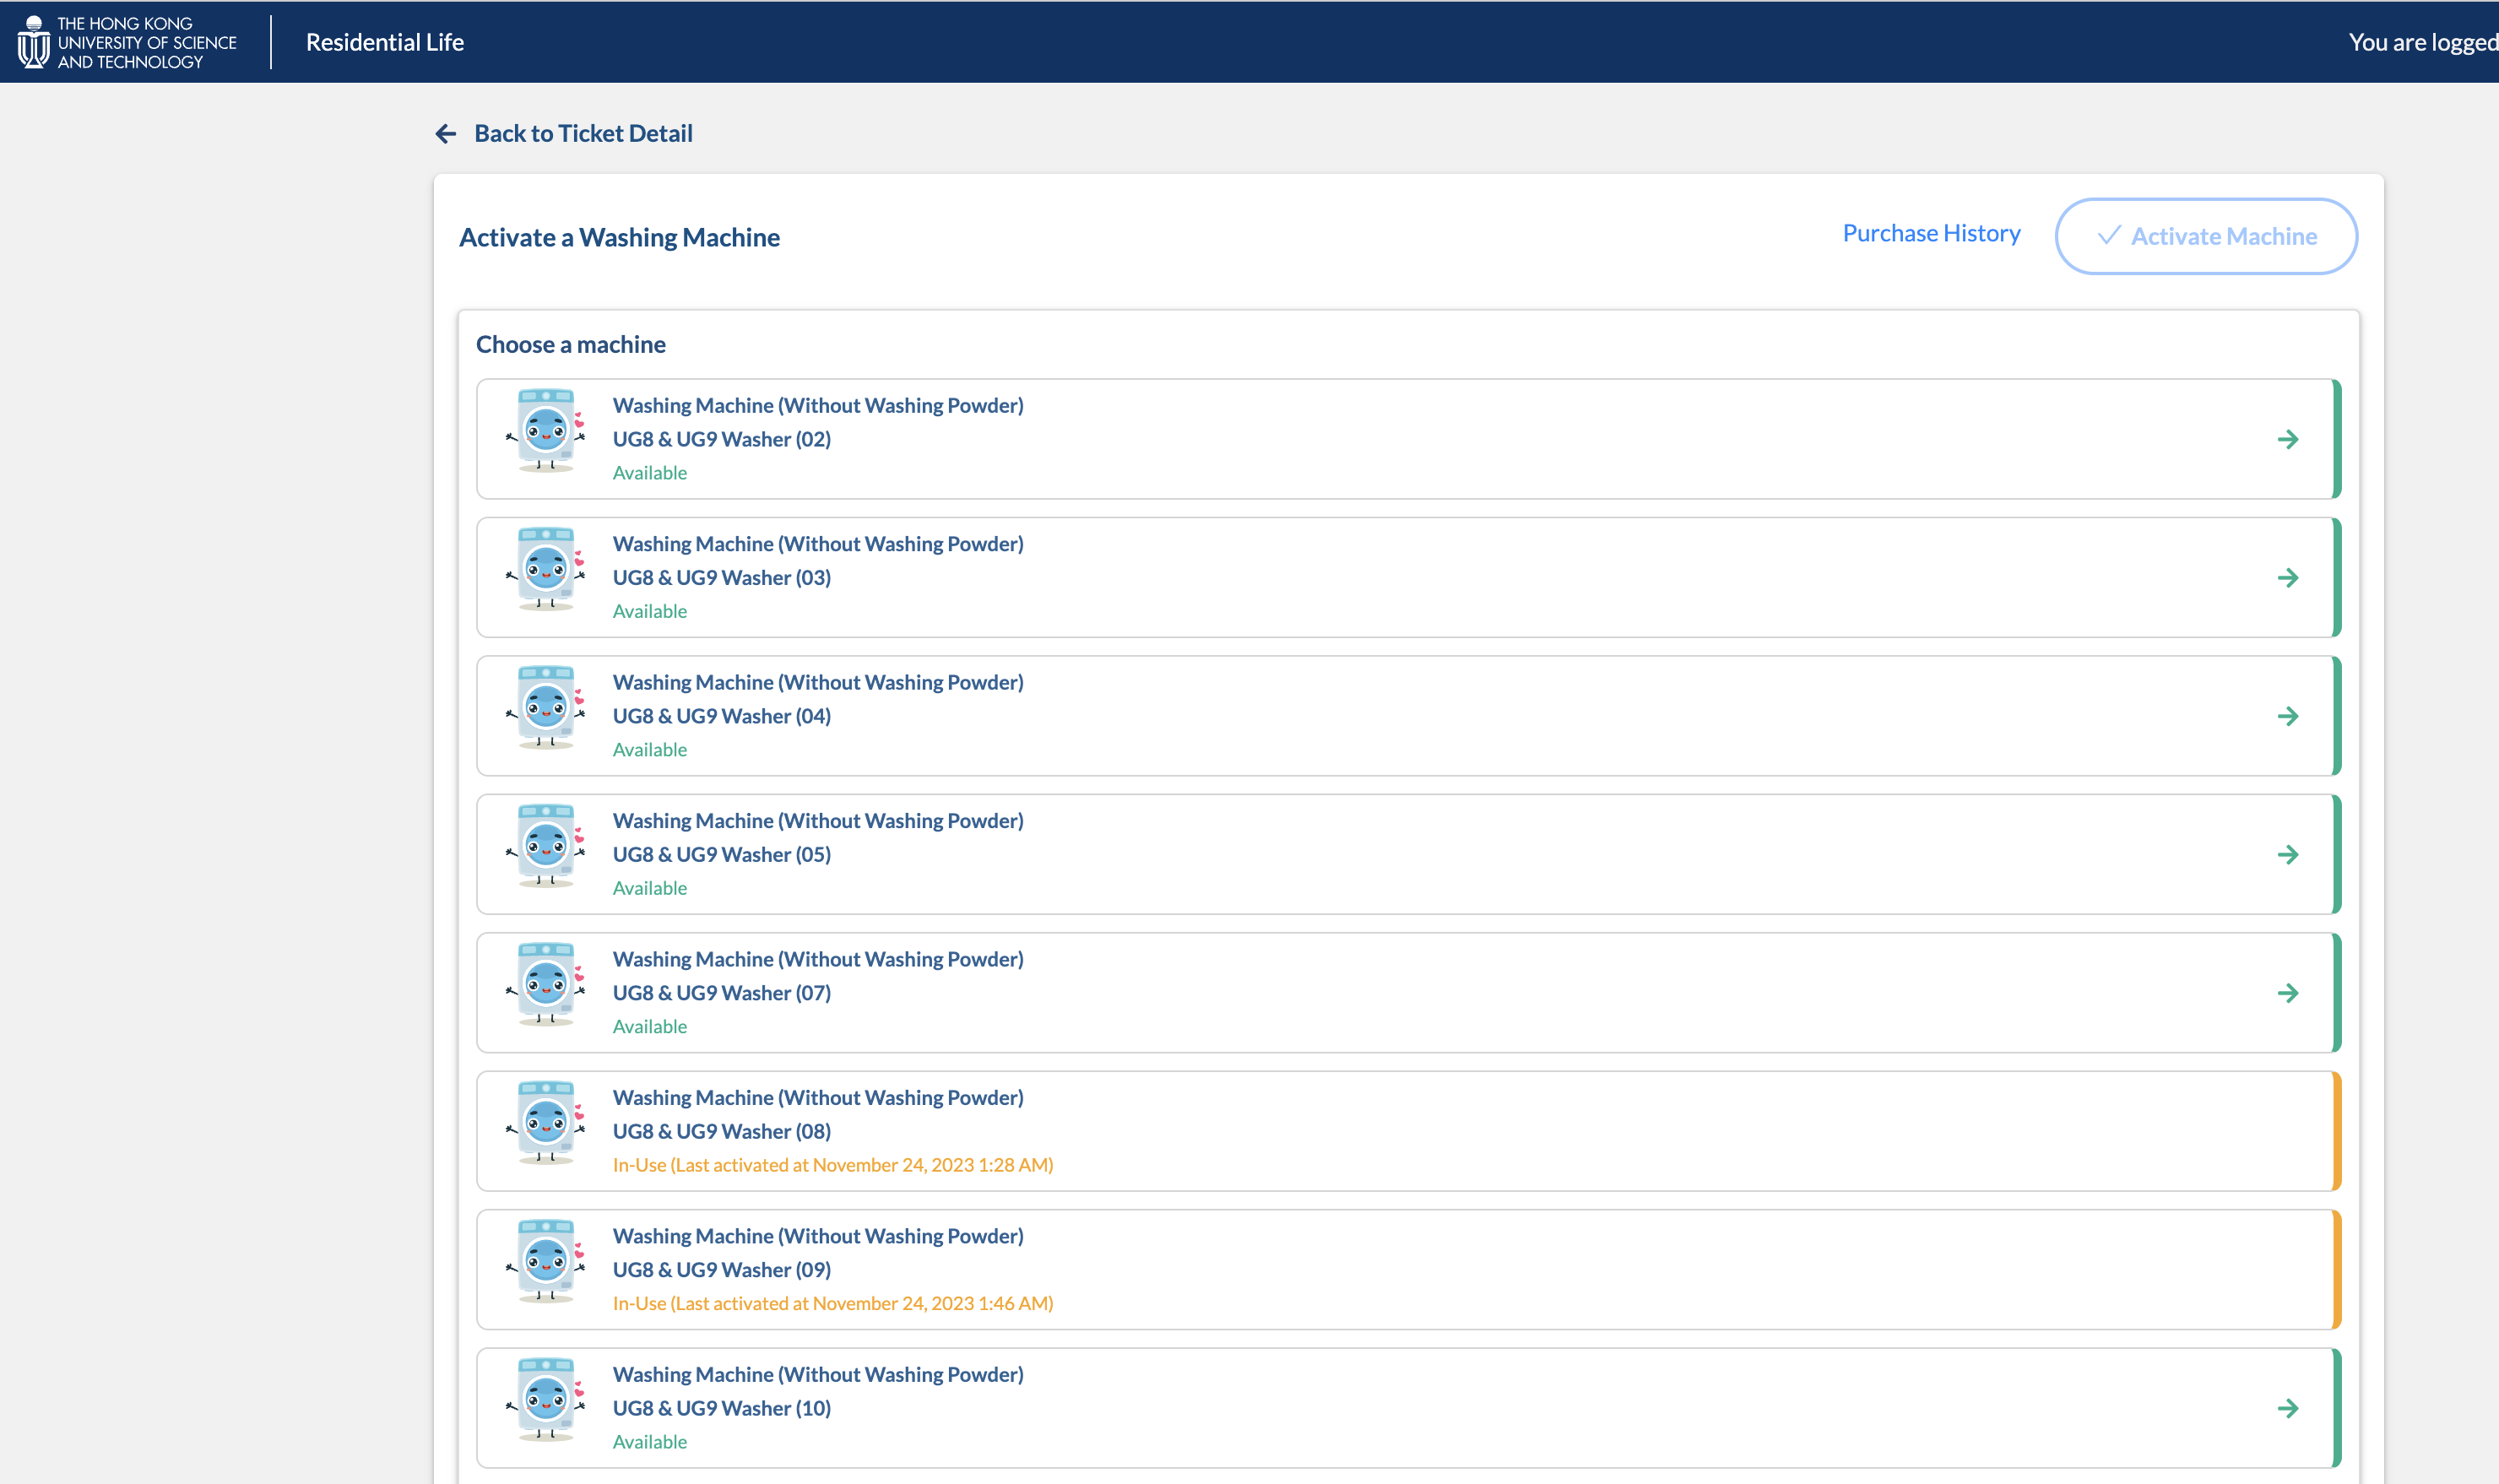Click the checkmark icon inside Activate Machine
This screenshot has width=2499, height=1484.
[2109, 236]
